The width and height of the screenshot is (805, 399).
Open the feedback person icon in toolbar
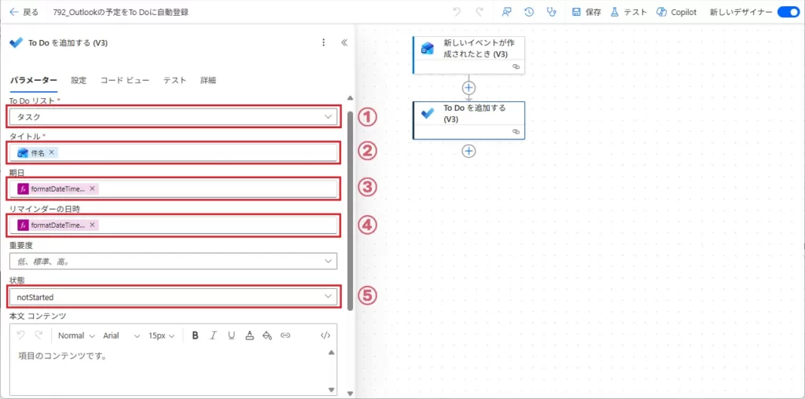click(x=507, y=13)
